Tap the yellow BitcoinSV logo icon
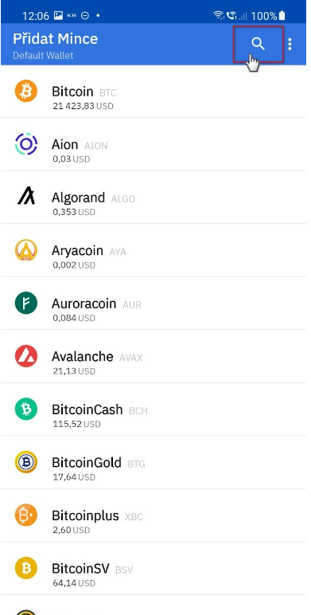Image resolution: width=311 pixels, height=615 pixels. tap(26, 568)
